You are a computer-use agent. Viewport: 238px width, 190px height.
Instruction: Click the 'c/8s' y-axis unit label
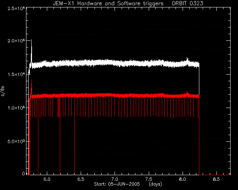[3, 91]
